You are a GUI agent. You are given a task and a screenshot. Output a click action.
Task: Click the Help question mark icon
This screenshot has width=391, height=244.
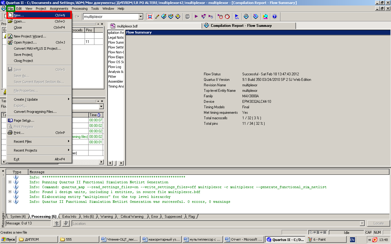(x=274, y=16)
